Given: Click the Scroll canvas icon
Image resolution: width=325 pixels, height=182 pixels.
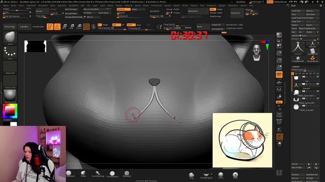Looking at the screenshot, I should tap(279, 46).
